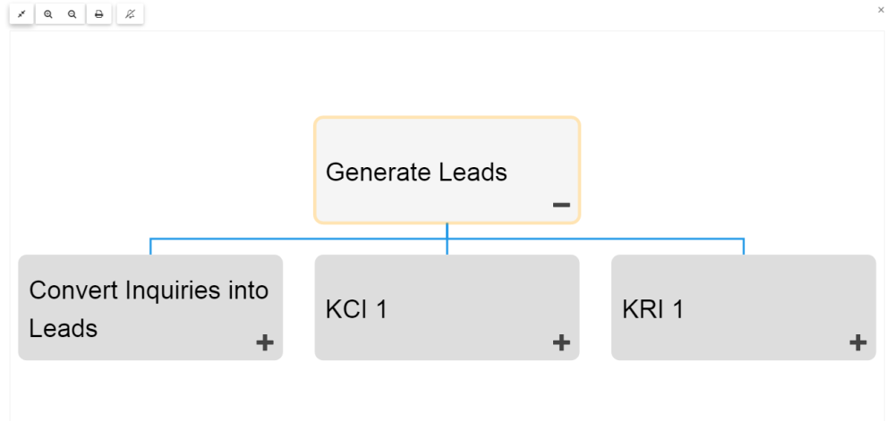Collapse the Generate Leads node

point(561,205)
